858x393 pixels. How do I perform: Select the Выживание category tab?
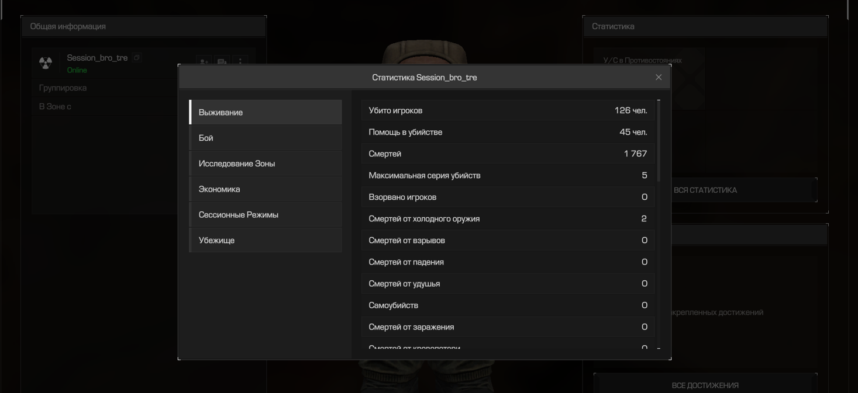click(266, 112)
